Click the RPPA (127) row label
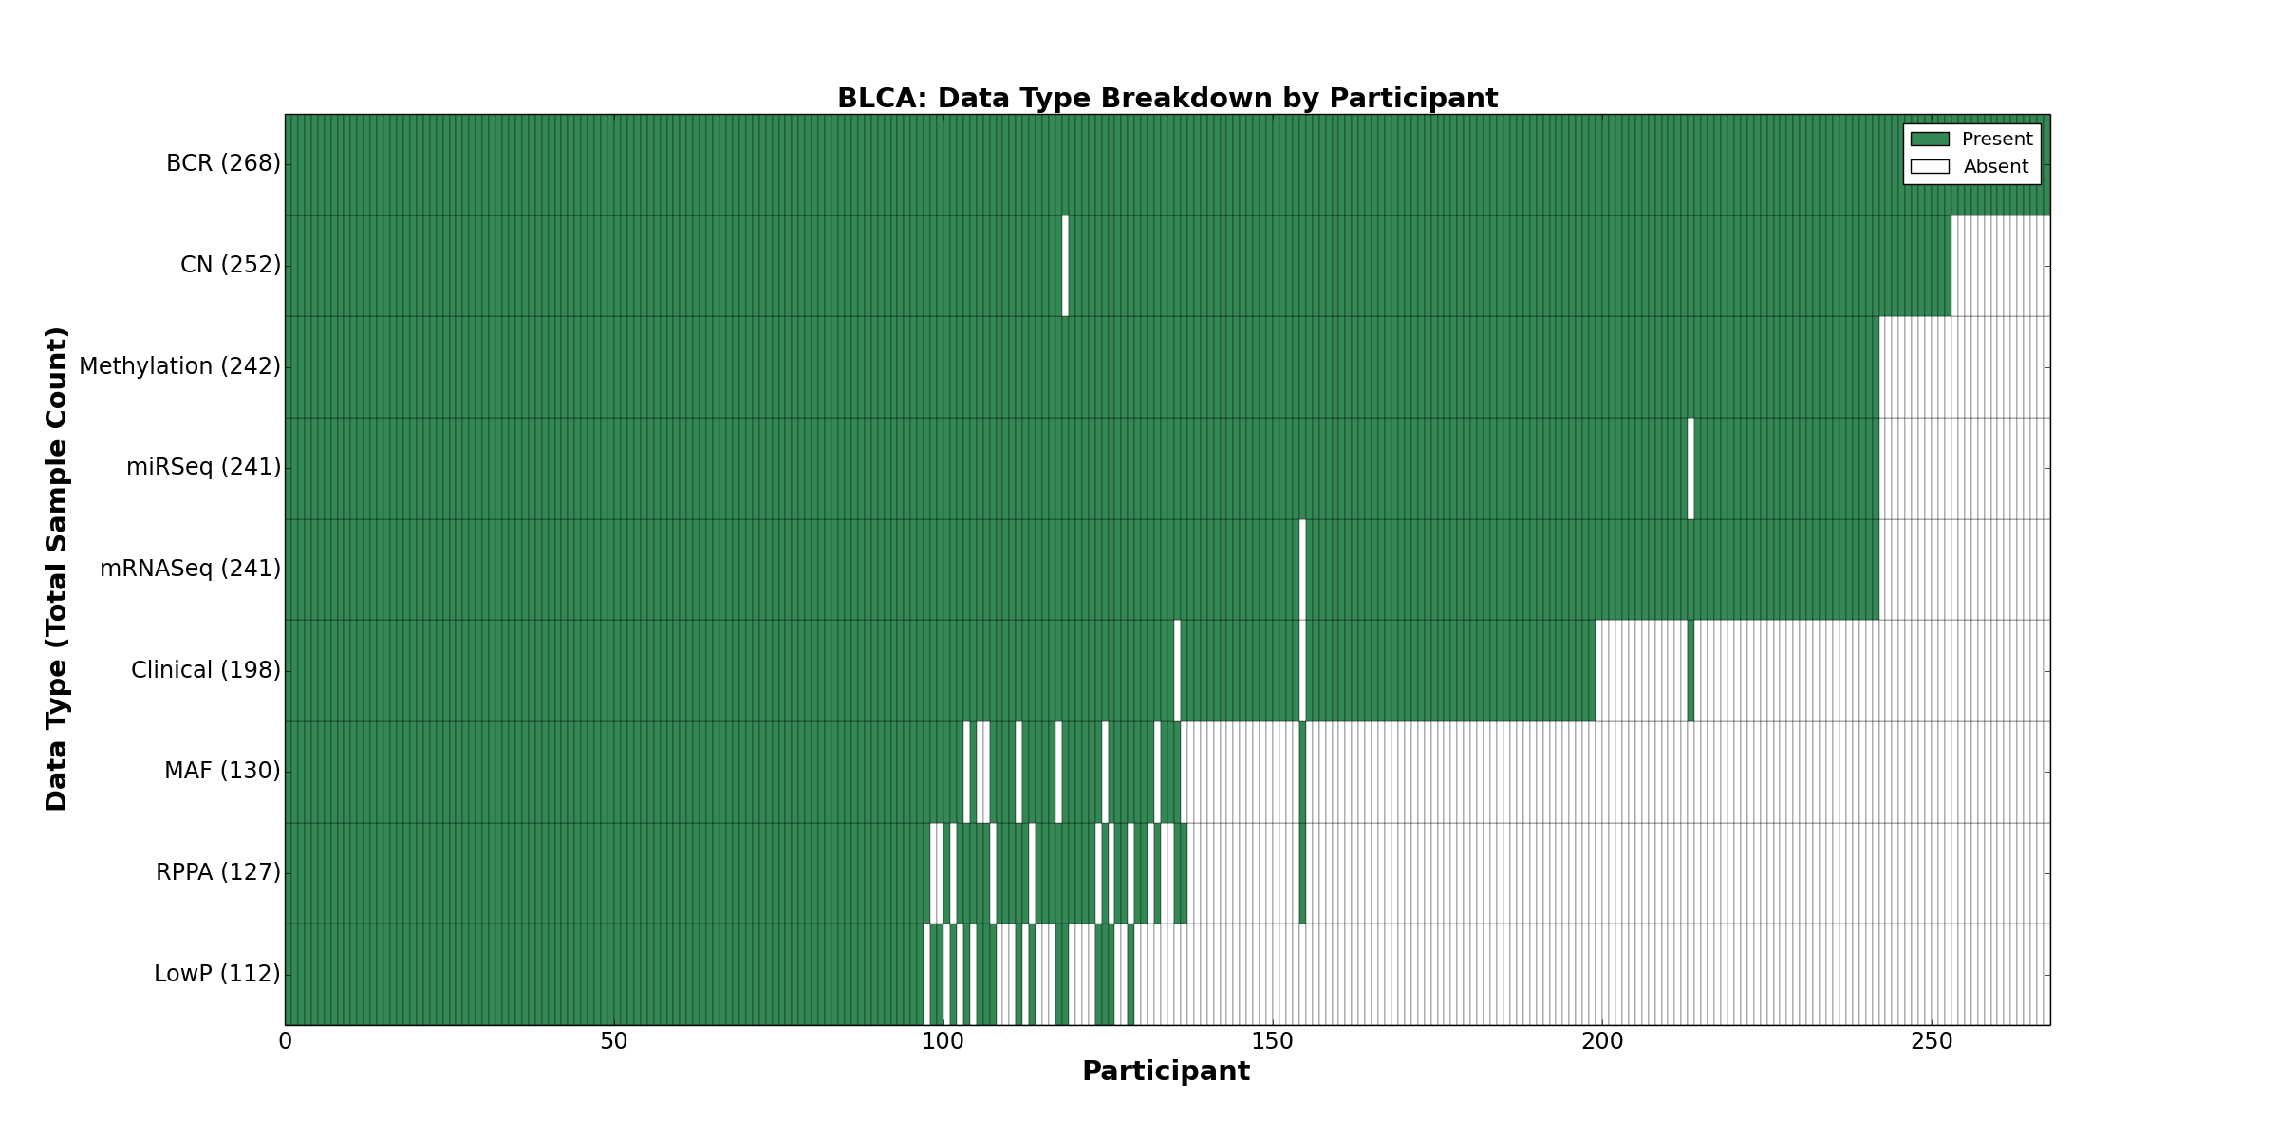This screenshot has height=1139, width=2278. [x=218, y=872]
